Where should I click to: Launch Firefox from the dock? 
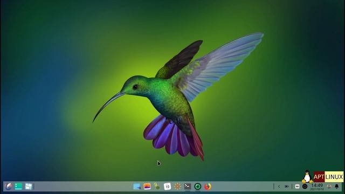(208, 186)
